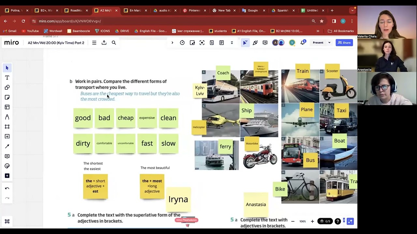Switch to the Pinterest browser tab
This screenshot has height=234, width=417.
(x=194, y=10)
